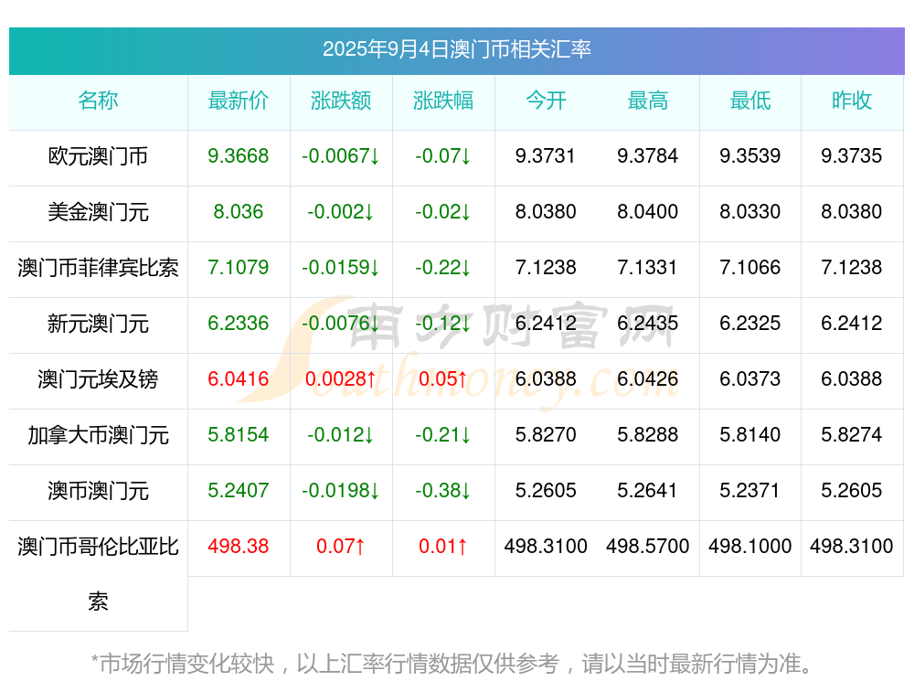
Task: Select the 欧元澳门币 row name
Action: click(98, 156)
